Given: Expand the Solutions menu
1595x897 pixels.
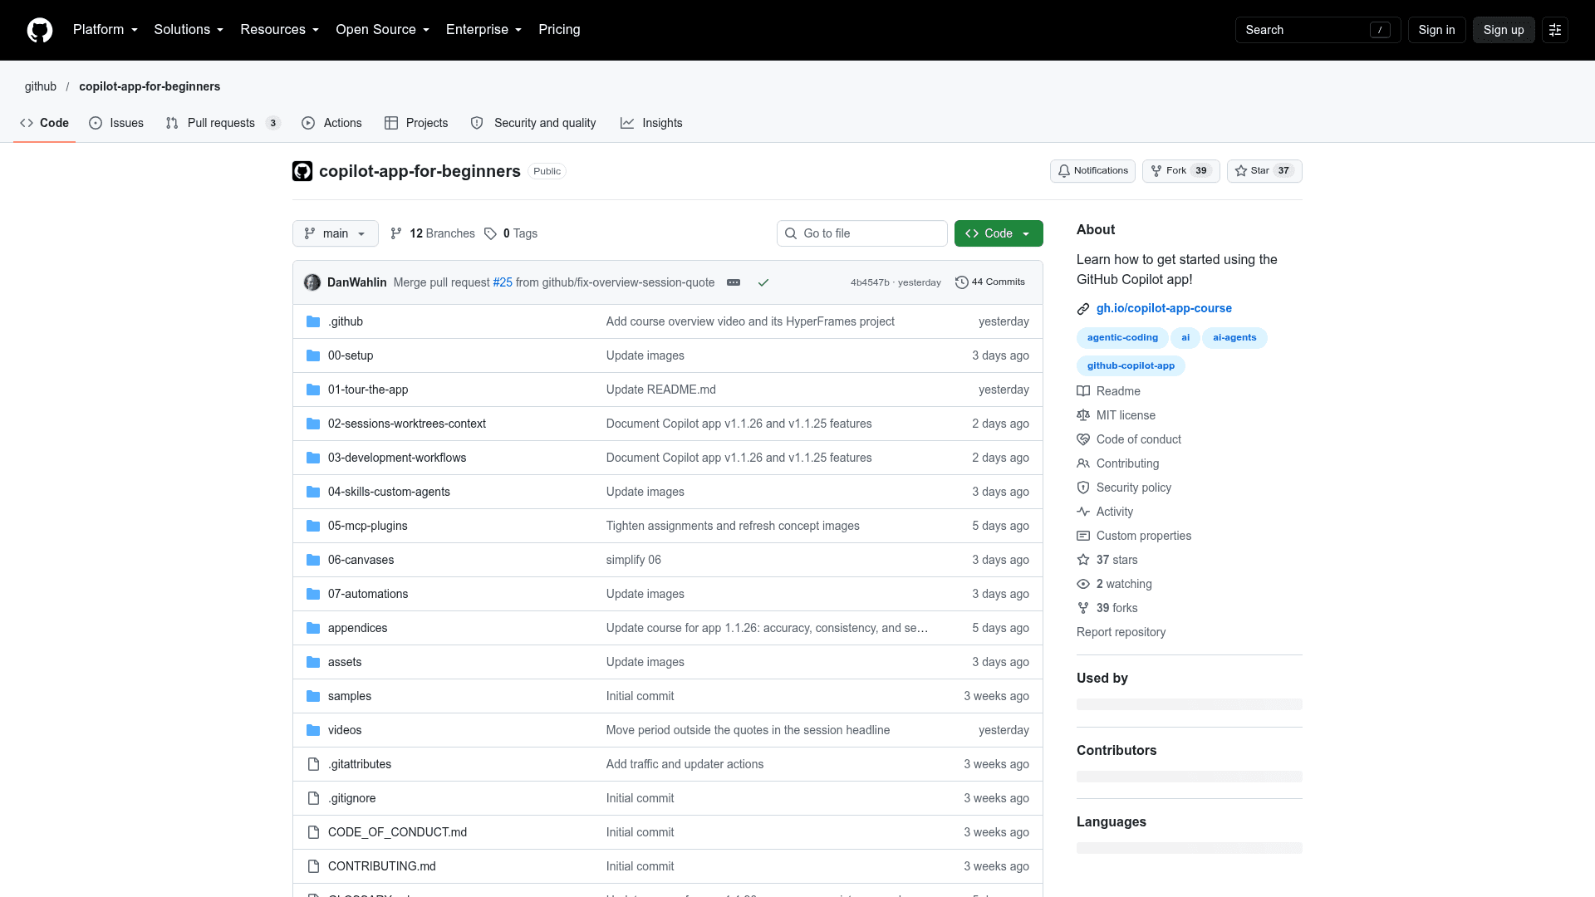Looking at the screenshot, I should (x=189, y=30).
